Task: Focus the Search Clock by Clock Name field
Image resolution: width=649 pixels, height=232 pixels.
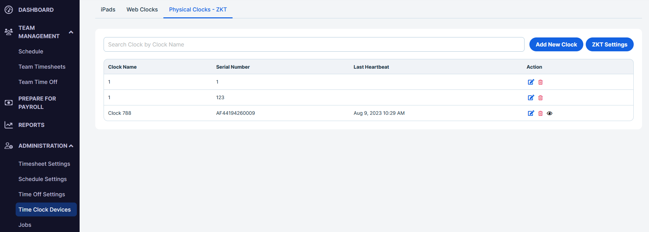Action: (314, 44)
